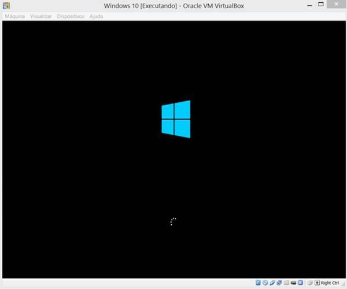Open the Visualizar menu
The image size is (347, 289).
pyautogui.click(x=40, y=16)
